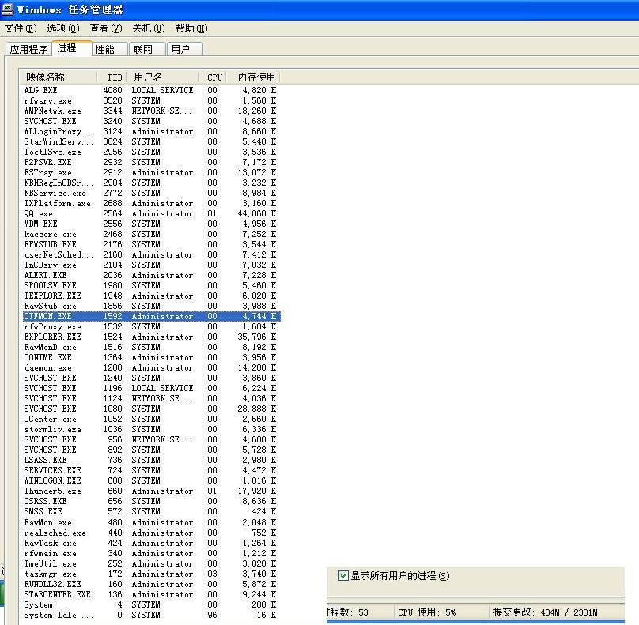Click the Task Manager title bar icon
The height and width of the screenshot is (625, 639).
(8, 9)
